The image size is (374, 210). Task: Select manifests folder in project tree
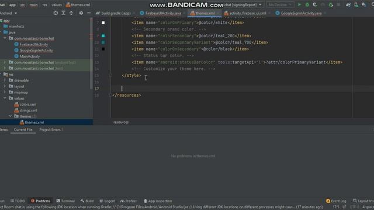point(16,26)
